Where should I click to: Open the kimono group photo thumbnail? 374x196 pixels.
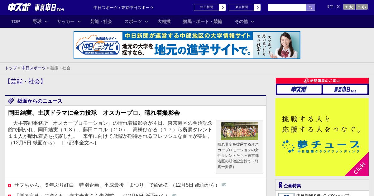(239, 131)
